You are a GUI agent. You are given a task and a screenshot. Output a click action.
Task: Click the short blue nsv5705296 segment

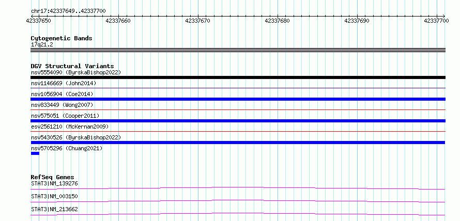pos(35,153)
